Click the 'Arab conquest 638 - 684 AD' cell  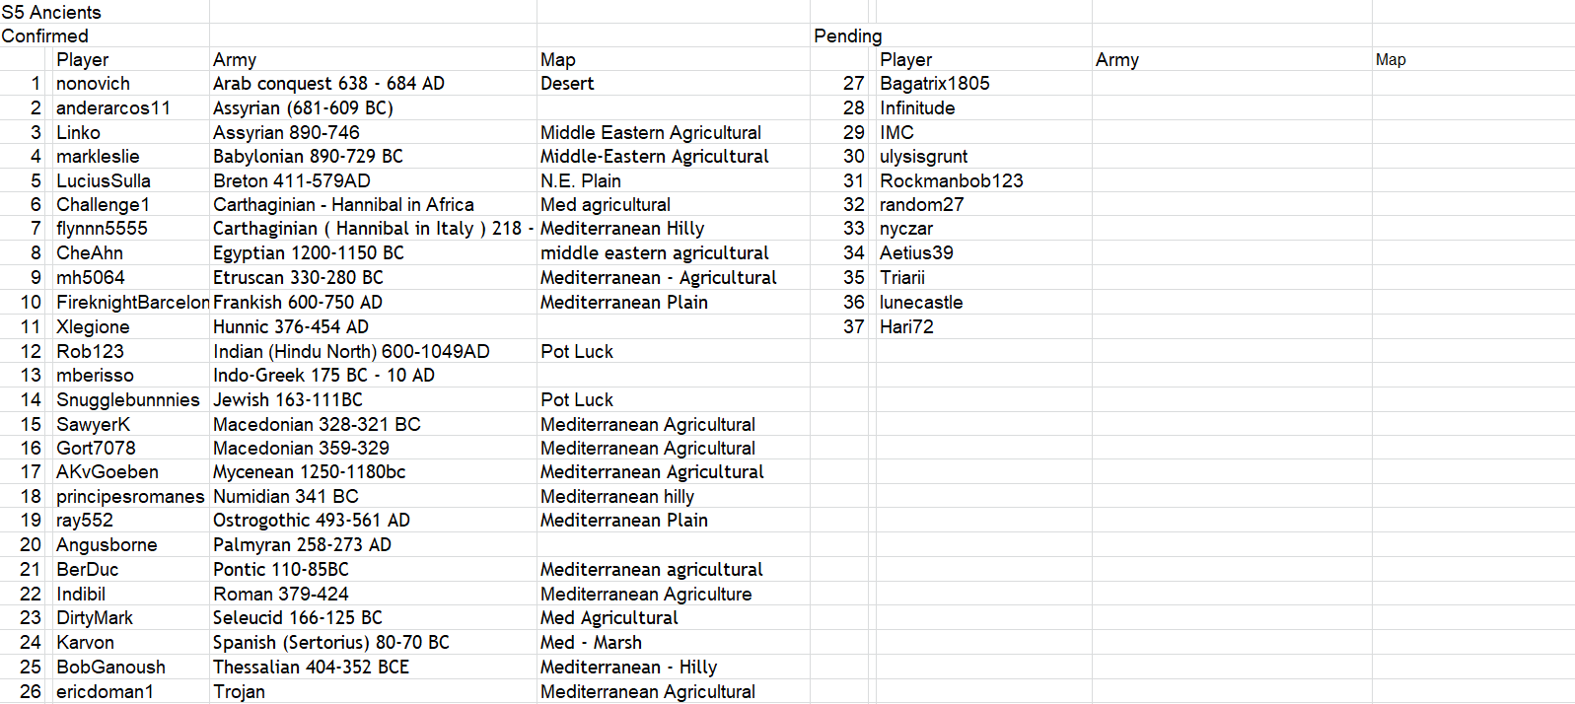point(328,84)
